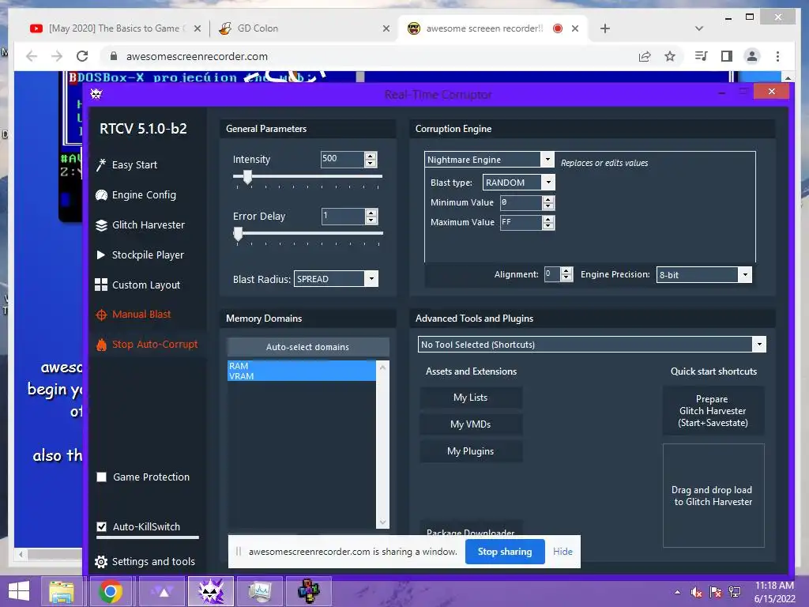Increment Intensity value stepper
The width and height of the screenshot is (809, 607).
[x=371, y=156]
